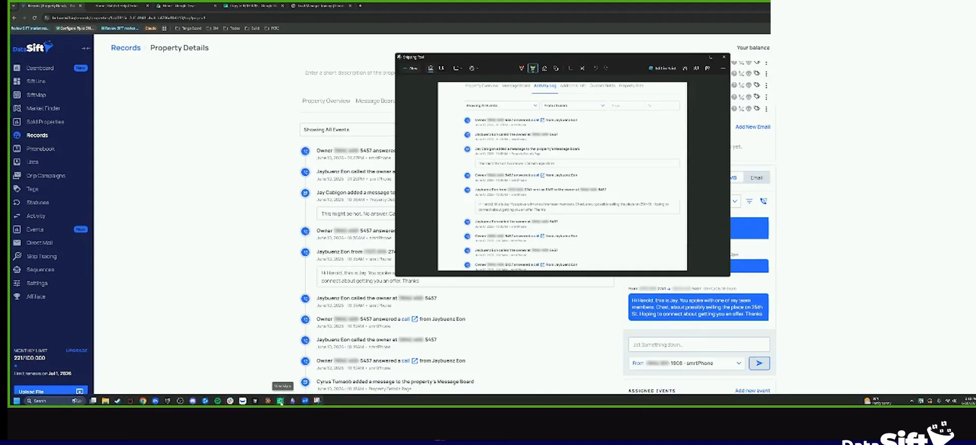The height and width of the screenshot is (445, 976).
Task: Expand the dropdown beside the filter icon
Action: coord(735,201)
